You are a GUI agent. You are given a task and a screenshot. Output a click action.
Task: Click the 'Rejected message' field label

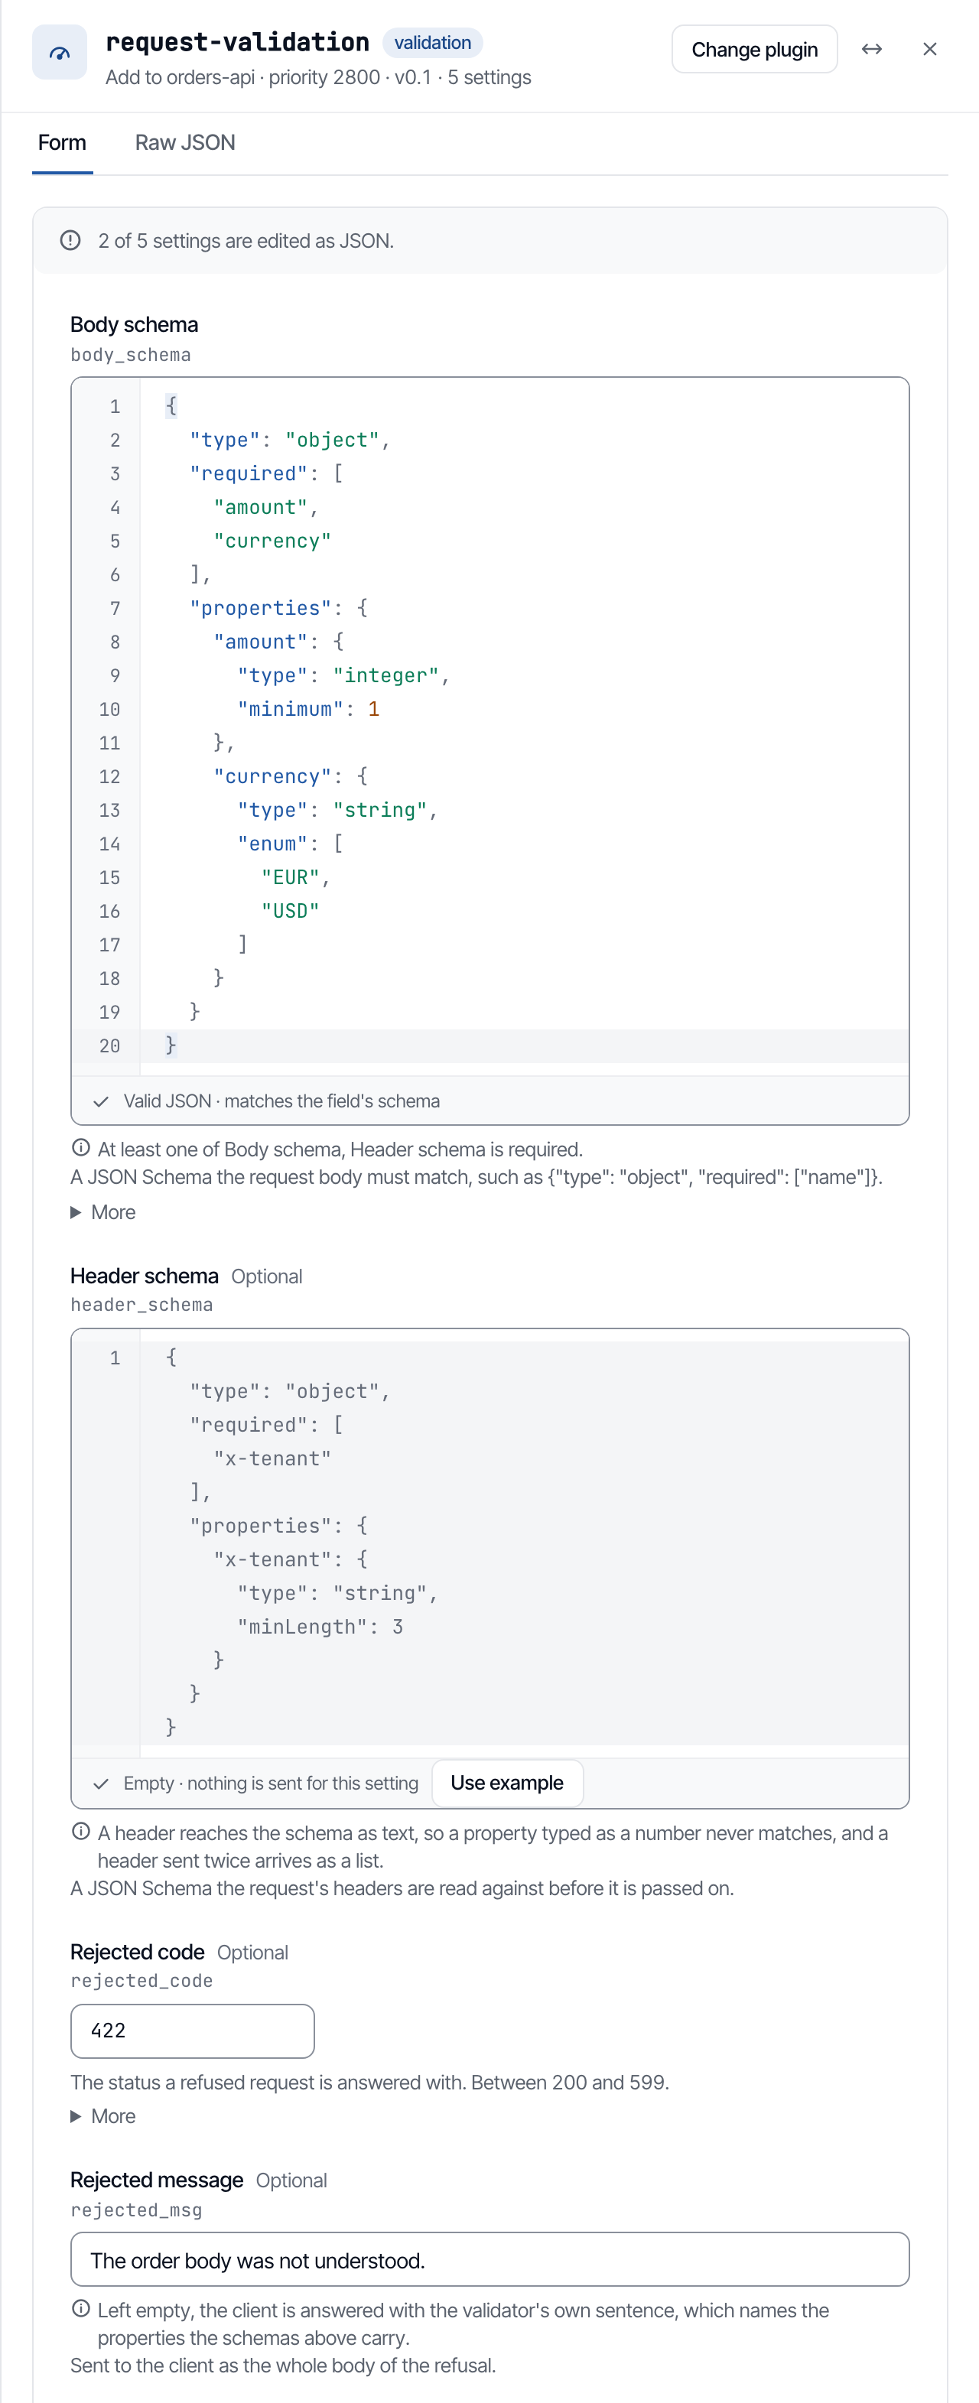tap(157, 2180)
